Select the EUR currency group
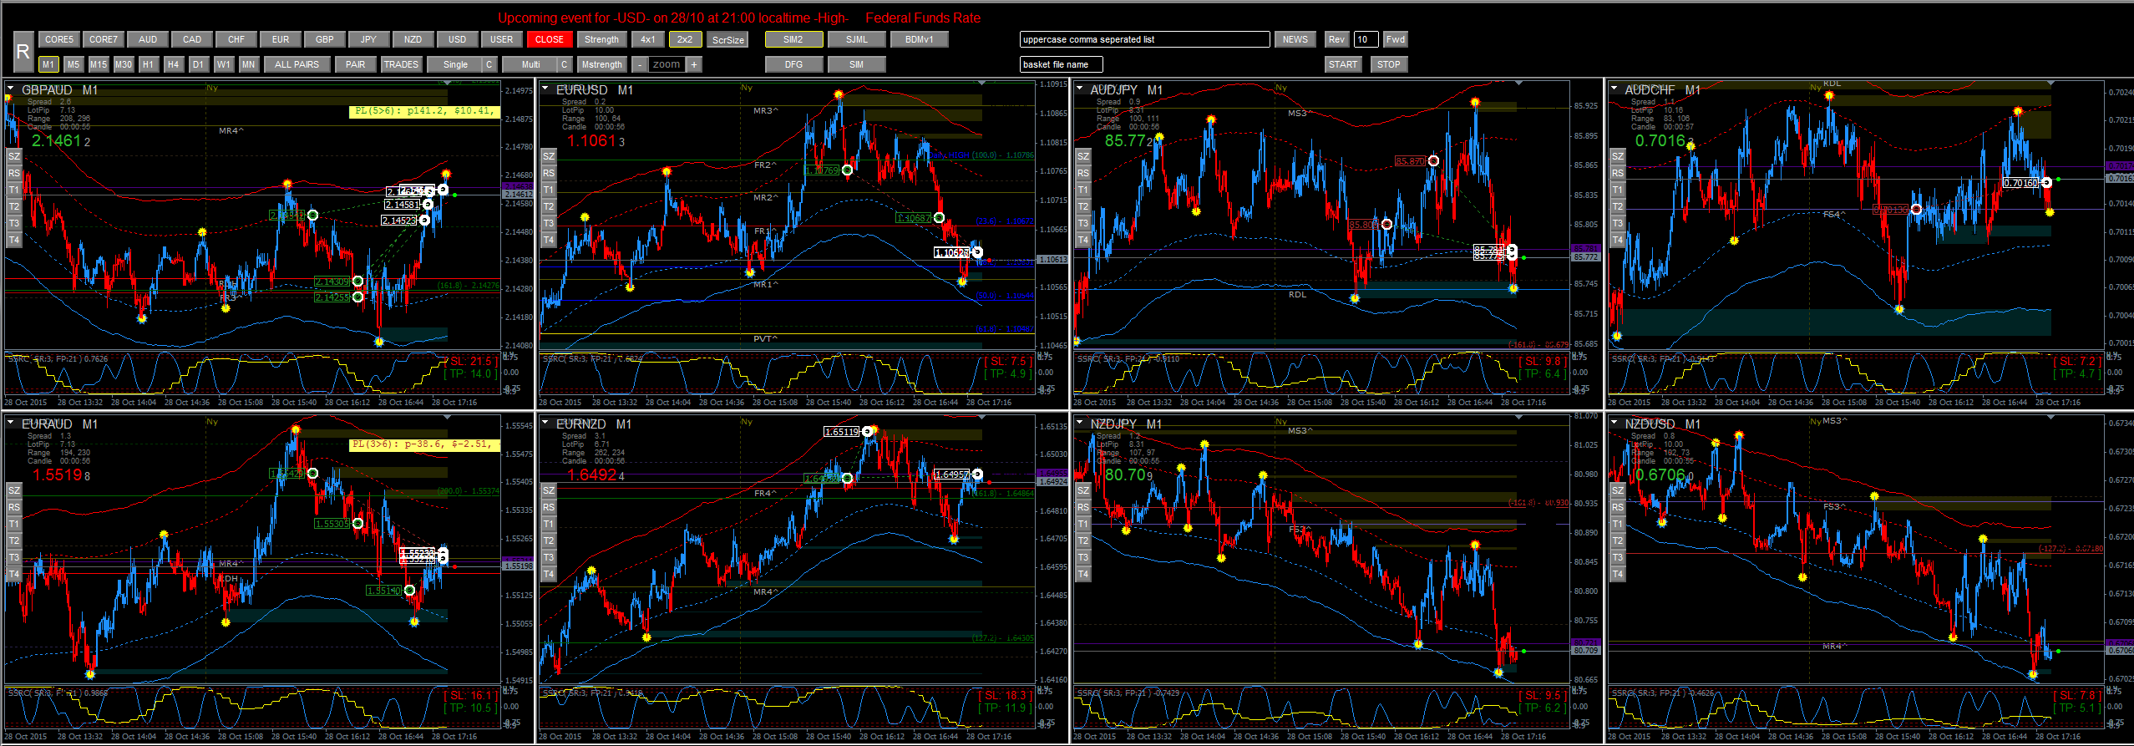The height and width of the screenshot is (746, 2134). pyautogui.click(x=281, y=39)
